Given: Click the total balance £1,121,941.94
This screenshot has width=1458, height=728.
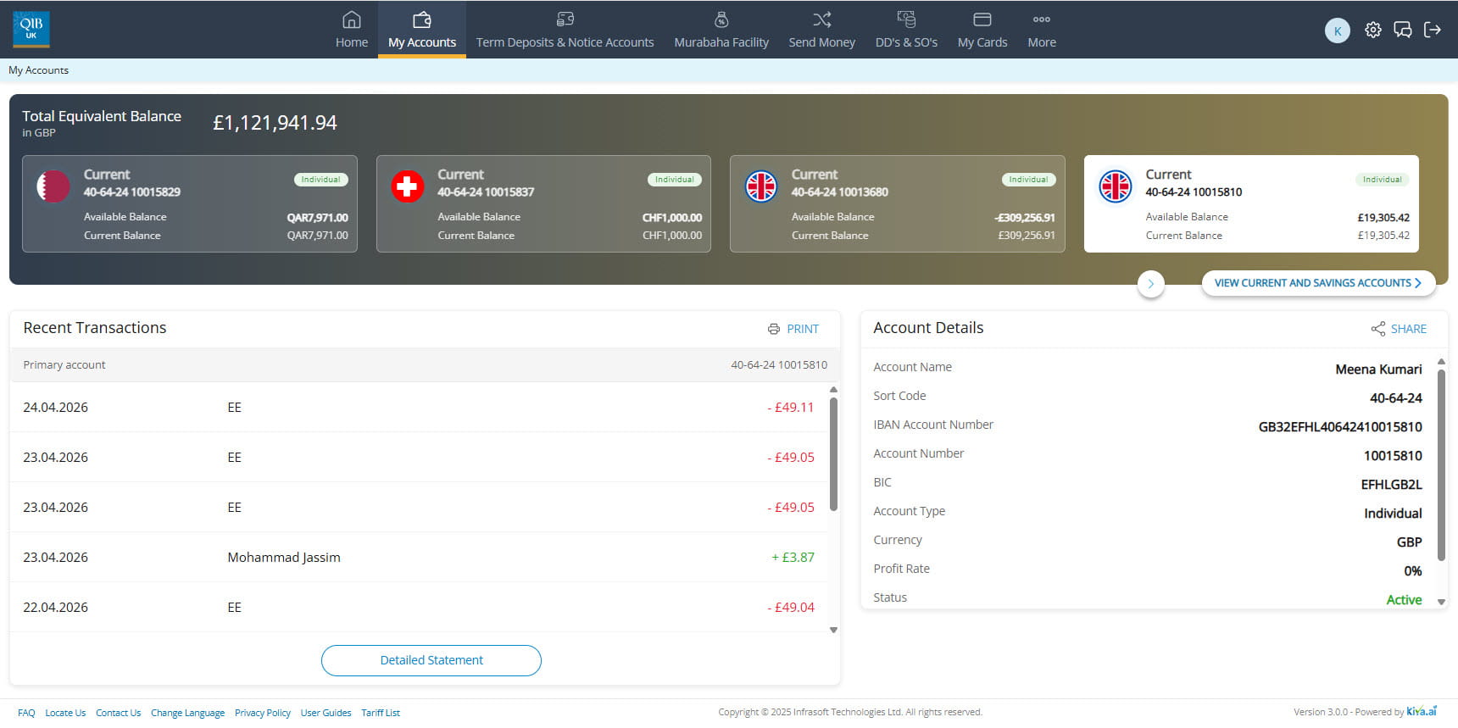Looking at the screenshot, I should tap(275, 123).
